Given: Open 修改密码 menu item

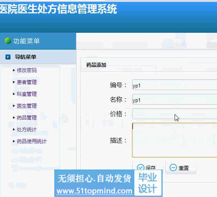Looking at the screenshot, I should pyautogui.click(x=27, y=70).
